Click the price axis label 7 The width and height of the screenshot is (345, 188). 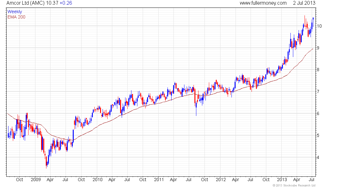318,91
